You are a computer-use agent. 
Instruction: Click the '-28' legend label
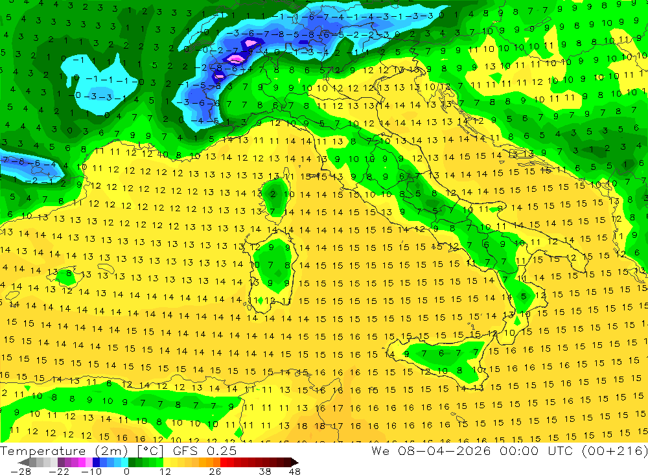pos(21,471)
